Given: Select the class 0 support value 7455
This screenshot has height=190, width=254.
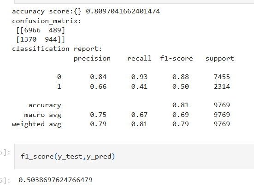Looking at the screenshot, I should coord(222,77).
